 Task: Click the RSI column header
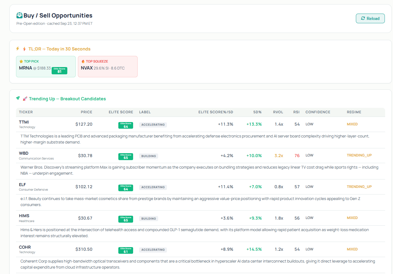pos(296,112)
